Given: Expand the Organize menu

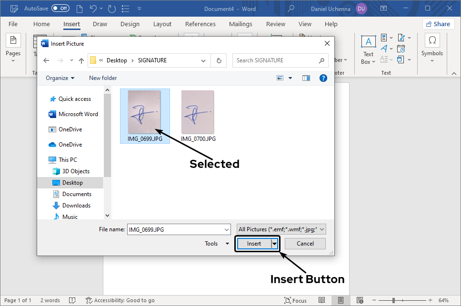Looking at the screenshot, I should 59,78.
